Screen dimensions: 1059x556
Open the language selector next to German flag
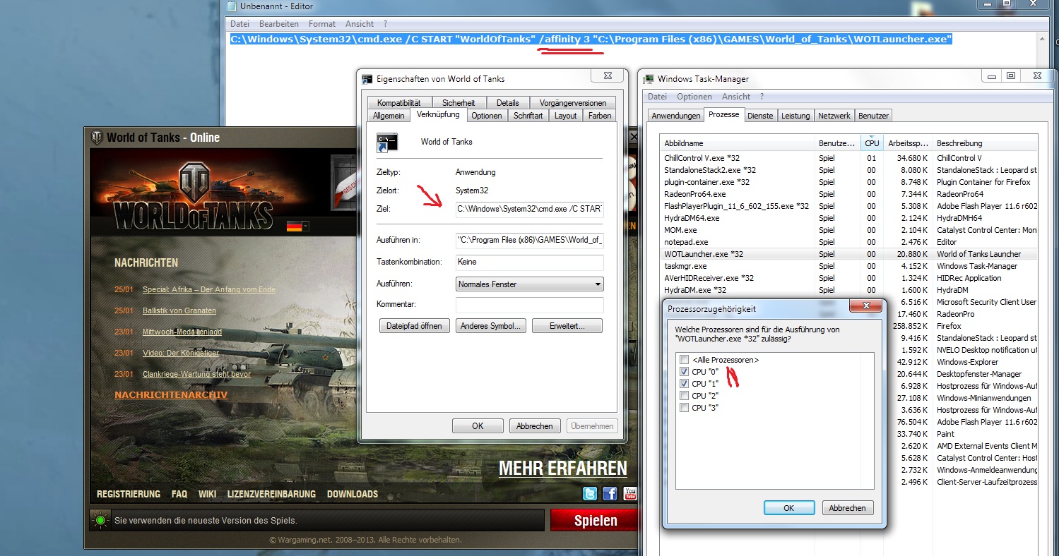click(x=306, y=226)
